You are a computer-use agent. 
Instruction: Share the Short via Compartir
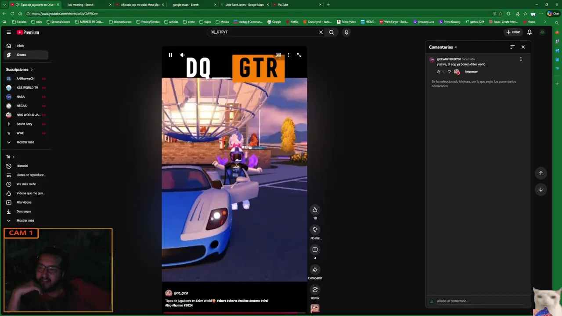315,270
